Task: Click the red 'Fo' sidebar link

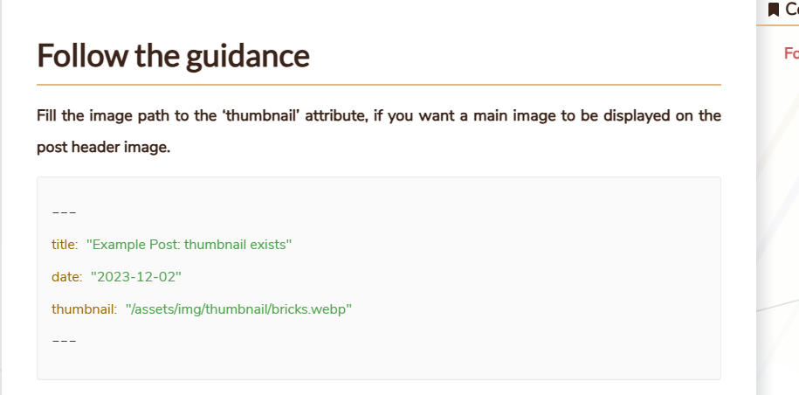Action: (x=791, y=53)
